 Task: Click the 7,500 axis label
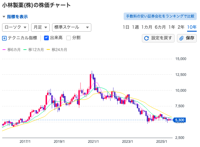tap(180, 106)
